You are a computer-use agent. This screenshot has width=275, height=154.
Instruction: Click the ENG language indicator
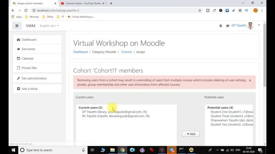(x=238, y=150)
